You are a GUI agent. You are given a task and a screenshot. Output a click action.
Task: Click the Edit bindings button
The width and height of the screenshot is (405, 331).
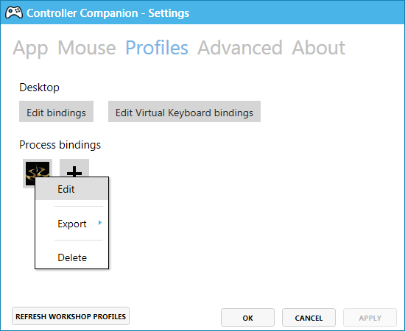tap(56, 112)
